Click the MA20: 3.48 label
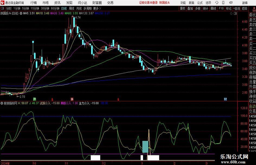This screenshot has width=256, height=165. pyautogui.click(x=57, y=13)
